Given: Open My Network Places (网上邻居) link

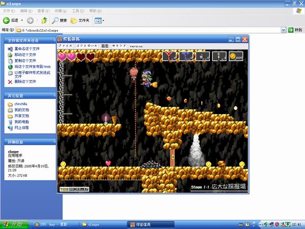Looking at the screenshot, I should click(21, 128).
